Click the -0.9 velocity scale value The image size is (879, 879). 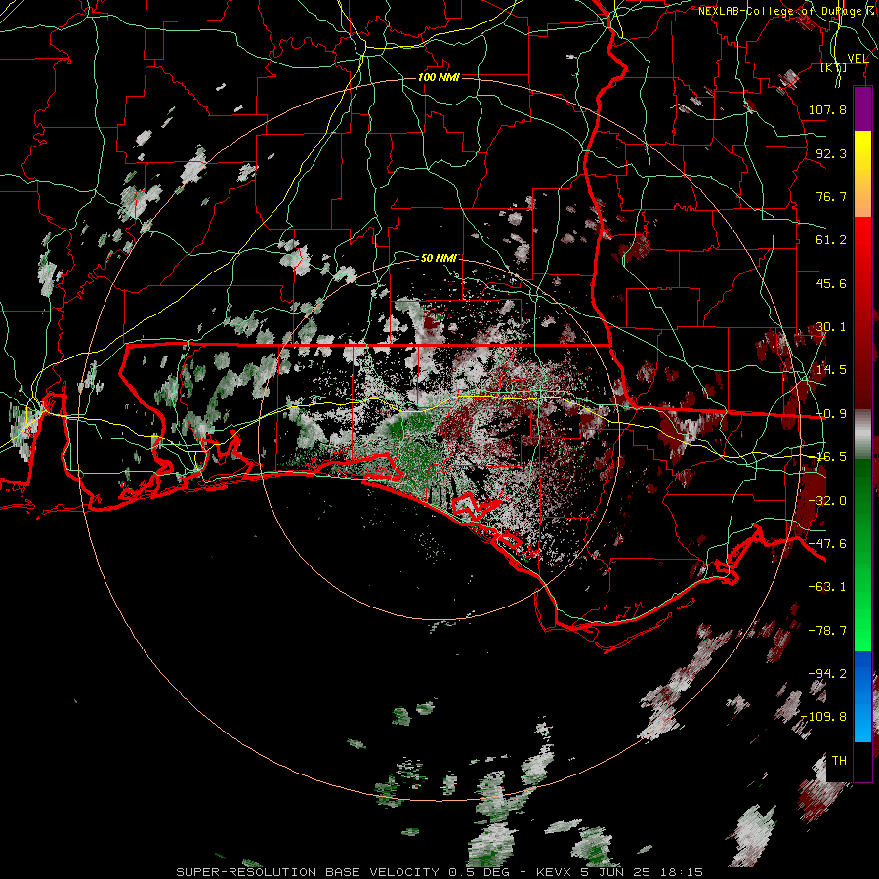tap(831, 414)
